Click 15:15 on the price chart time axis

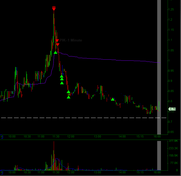click(140, 136)
